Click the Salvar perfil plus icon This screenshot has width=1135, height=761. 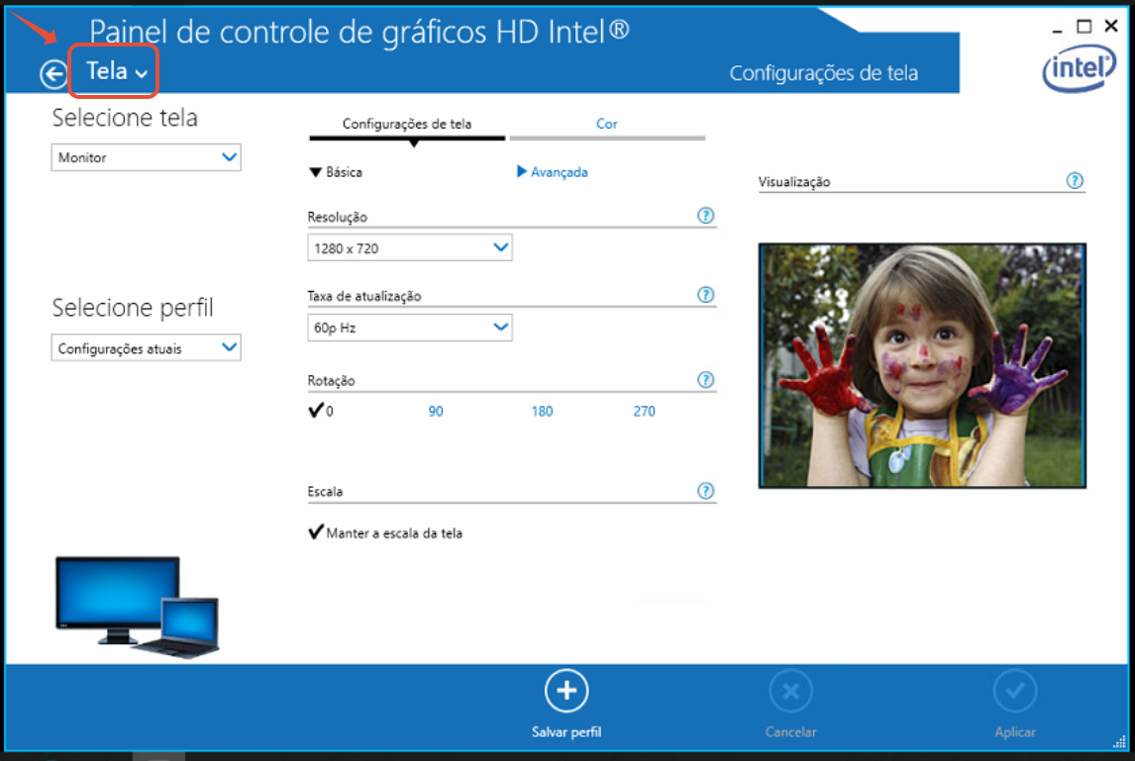click(x=567, y=691)
